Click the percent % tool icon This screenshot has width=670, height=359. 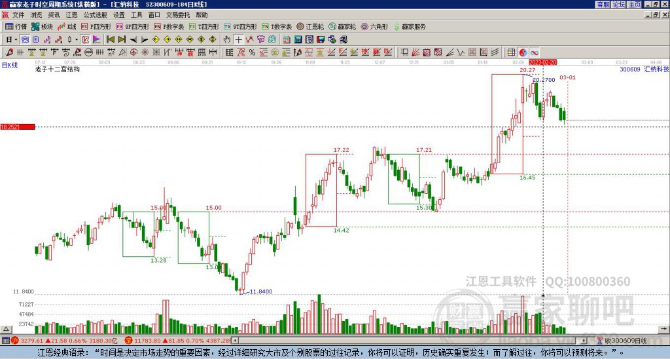click(x=252, y=52)
